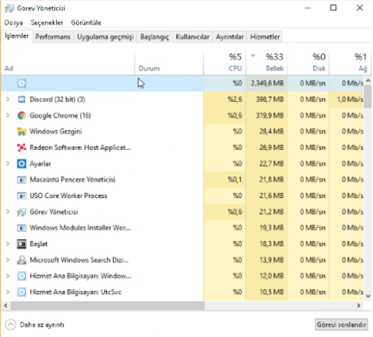Click the unnamed gear process icon in the top row

(21, 84)
